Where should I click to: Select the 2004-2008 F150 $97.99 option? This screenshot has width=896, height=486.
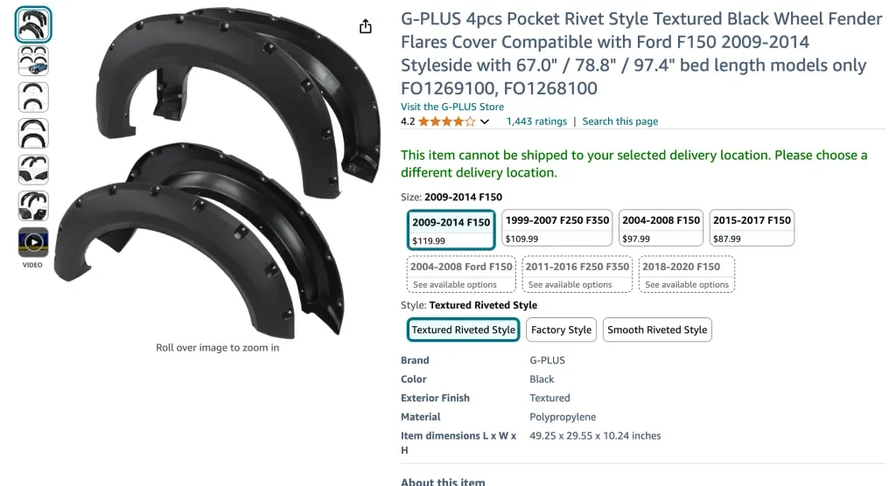(661, 229)
